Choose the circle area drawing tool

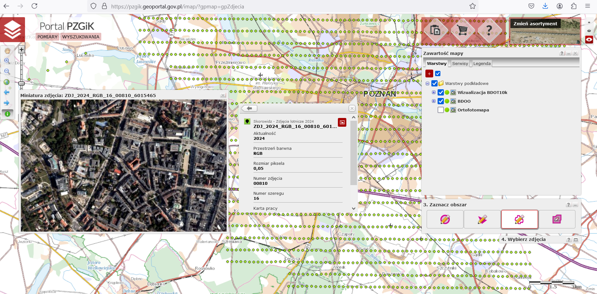tap(445, 219)
